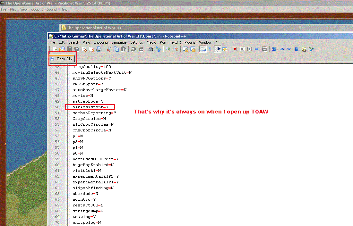Click the folder with chain icon
Screen dimensions: 353x226
point(304,49)
